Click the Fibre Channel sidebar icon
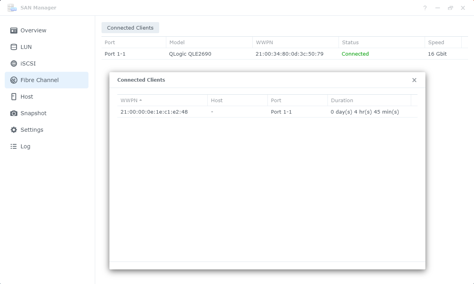The image size is (474, 284). pos(14,80)
